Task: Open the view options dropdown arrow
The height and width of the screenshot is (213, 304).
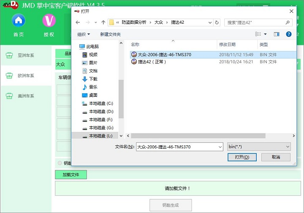Action: pos(265,34)
